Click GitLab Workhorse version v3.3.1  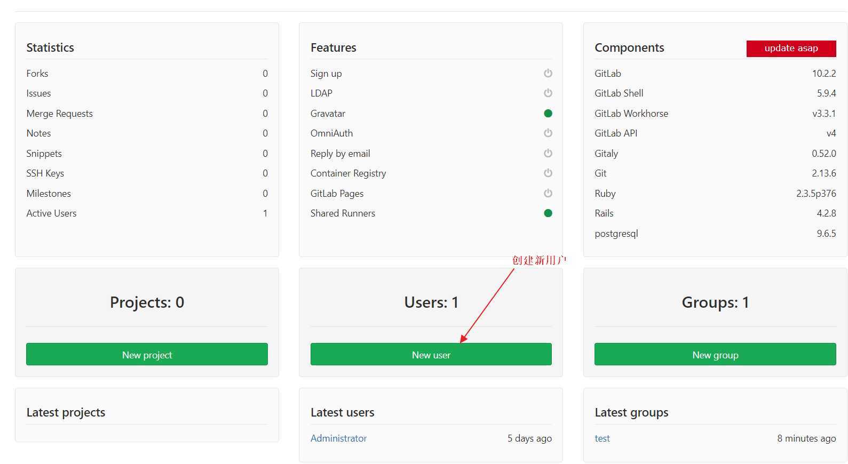[x=824, y=113]
